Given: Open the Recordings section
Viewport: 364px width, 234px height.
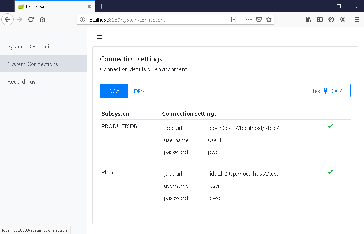Looking at the screenshot, I should 21,81.
